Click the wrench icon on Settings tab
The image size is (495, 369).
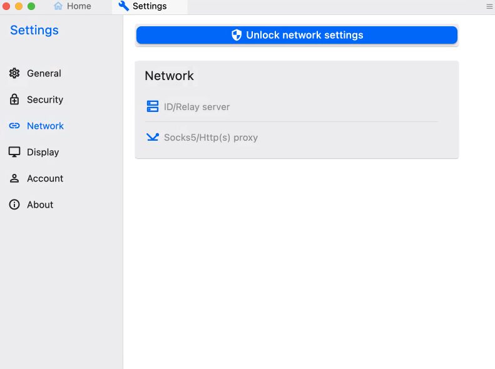tap(123, 6)
